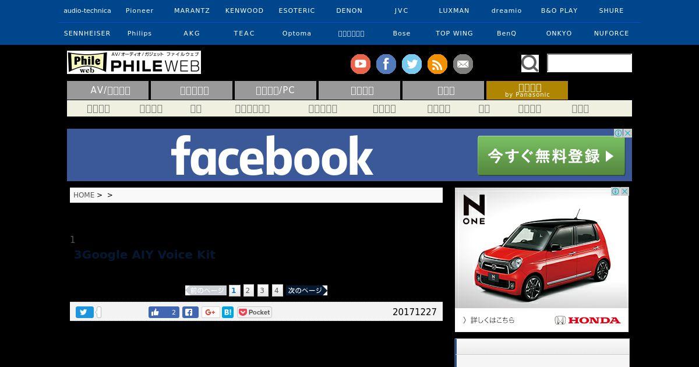The height and width of the screenshot is (367, 699).
Task: Click the HOME breadcrumb link
Action: click(x=84, y=195)
